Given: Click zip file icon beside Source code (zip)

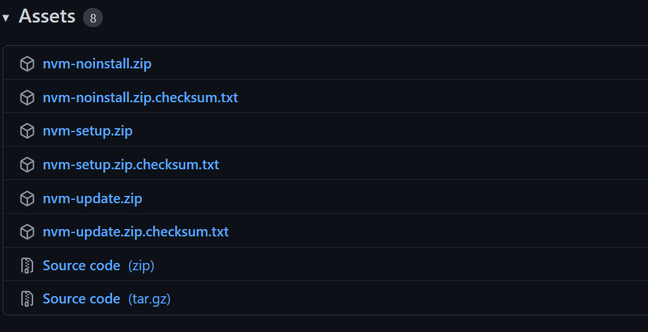Looking at the screenshot, I should pos(27,266).
